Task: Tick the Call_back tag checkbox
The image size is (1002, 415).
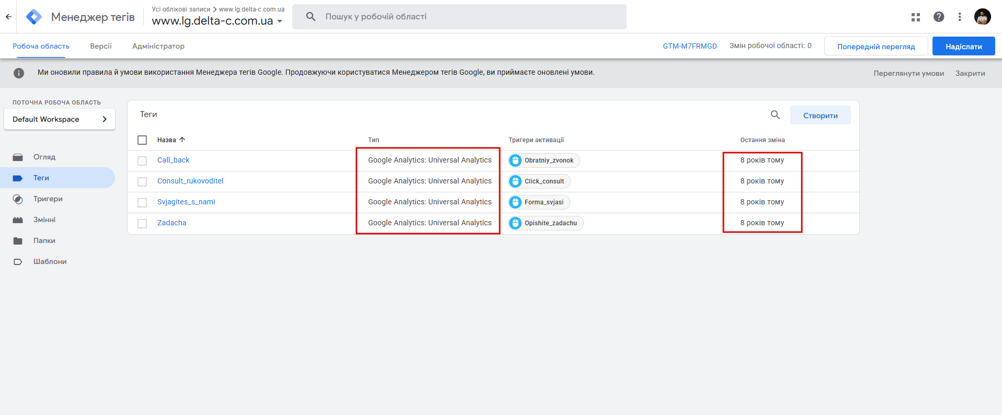Action: pyautogui.click(x=142, y=160)
